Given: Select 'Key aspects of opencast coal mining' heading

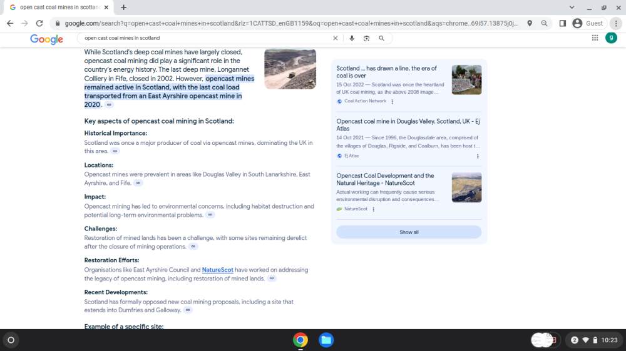Looking at the screenshot, I should point(159,121).
